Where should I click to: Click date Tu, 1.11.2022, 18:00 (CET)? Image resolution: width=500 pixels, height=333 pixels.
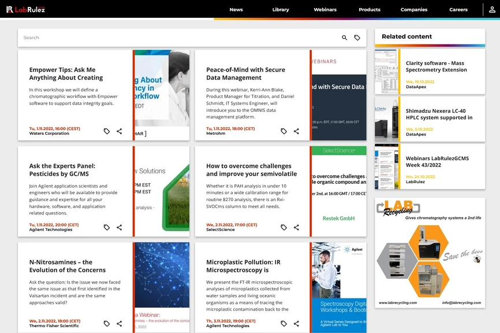click(230, 129)
